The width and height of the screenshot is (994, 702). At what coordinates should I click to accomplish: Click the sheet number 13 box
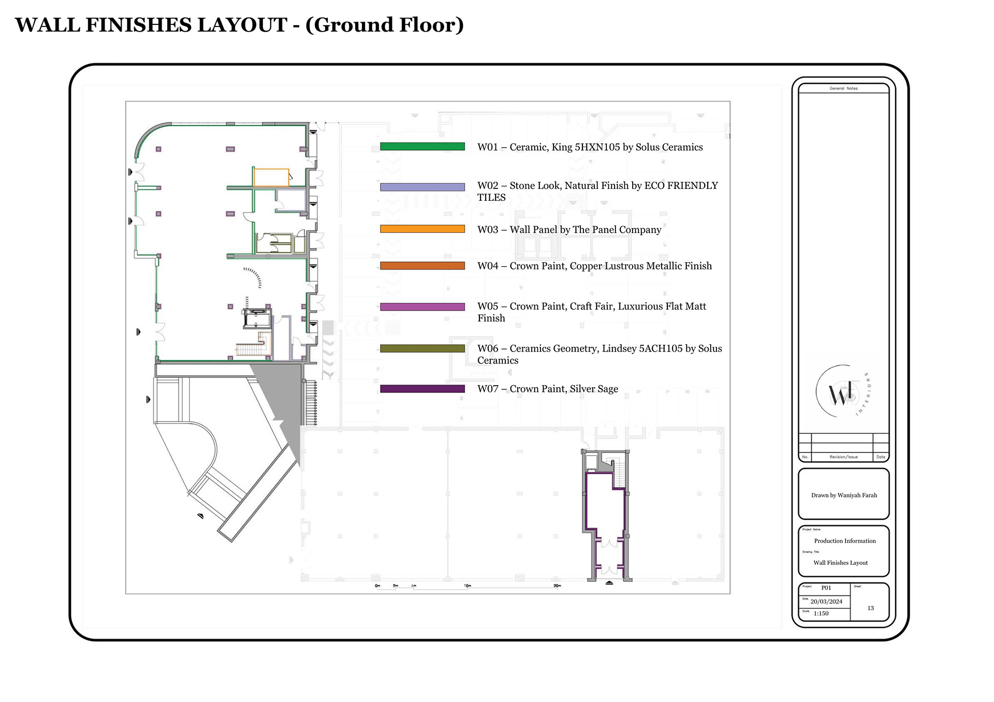point(870,608)
